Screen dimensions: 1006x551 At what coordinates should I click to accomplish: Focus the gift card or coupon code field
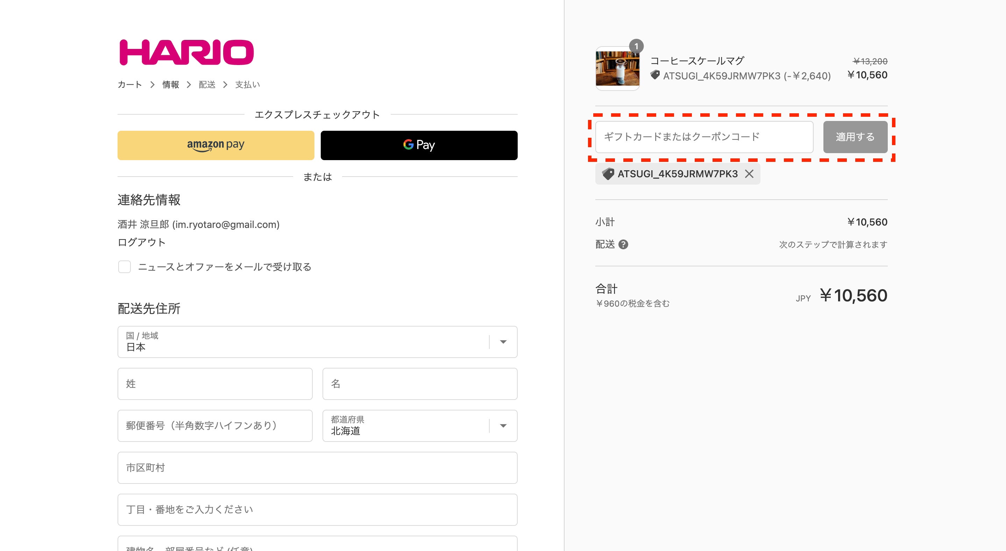click(x=704, y=137)
